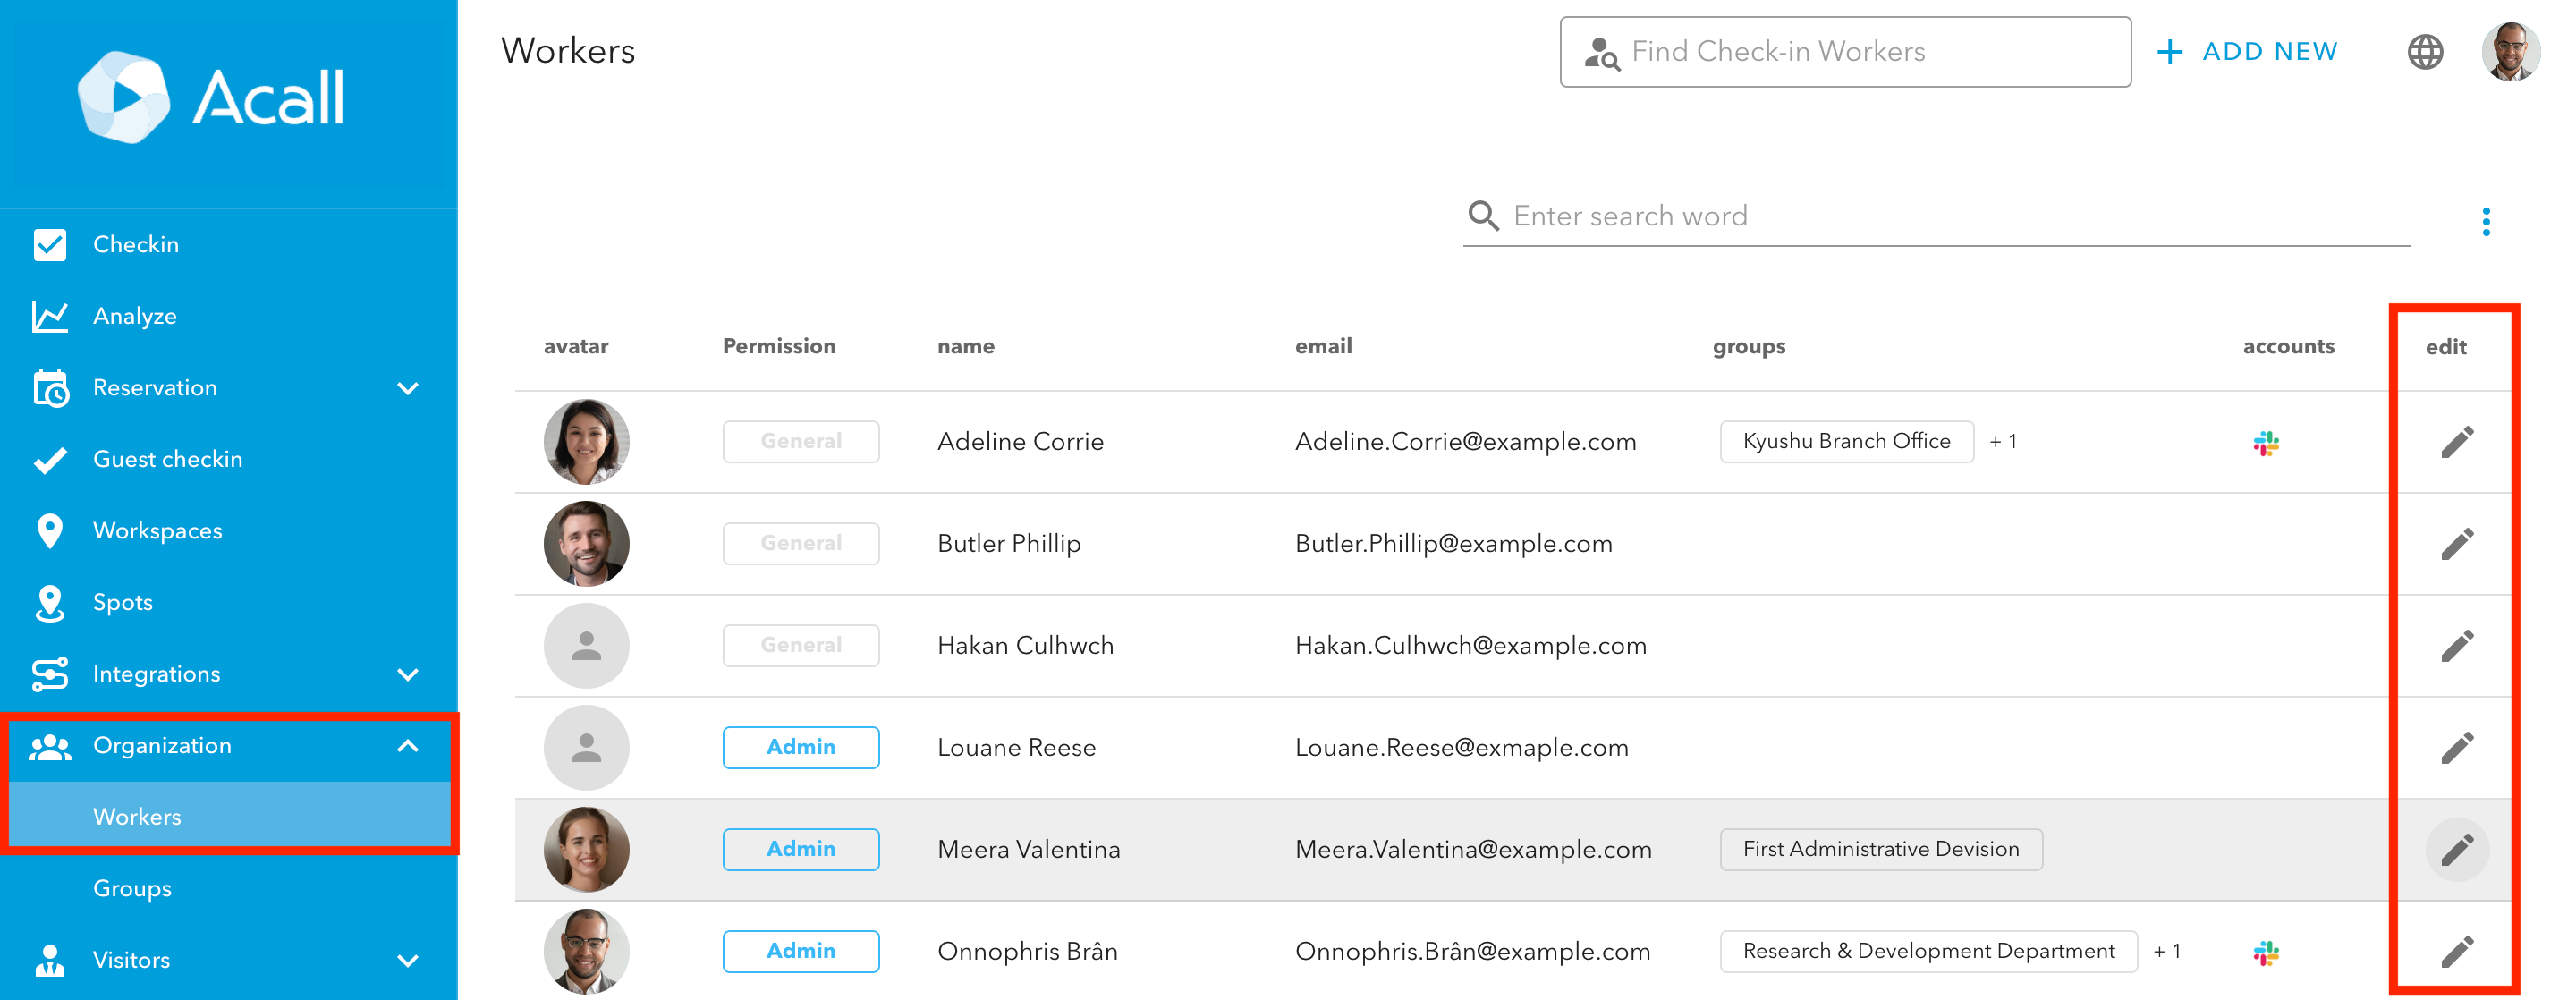2576x1000 pixels.
Task: Edit Meera Valentina with the pencil icon
Action: tap(2457, 850)
